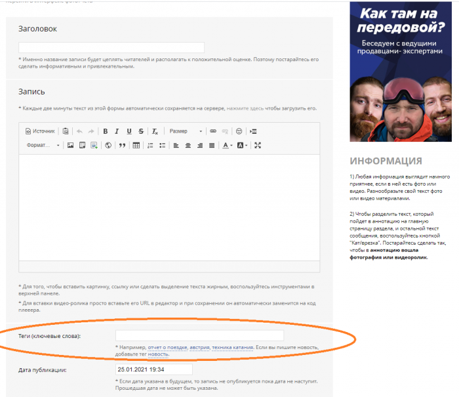Toggle bold text formatting
The image size is (459, 397).
pyautogui.click(x=105, y=131)
